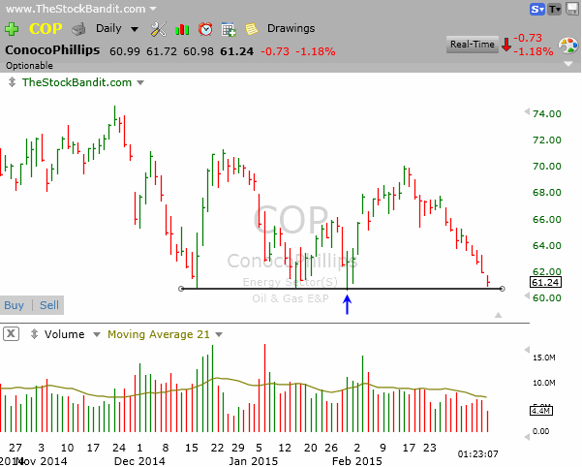Screen dimensions: 582x467
Task: Expand the header panel down arrow
Action: [x=568, y=64]
